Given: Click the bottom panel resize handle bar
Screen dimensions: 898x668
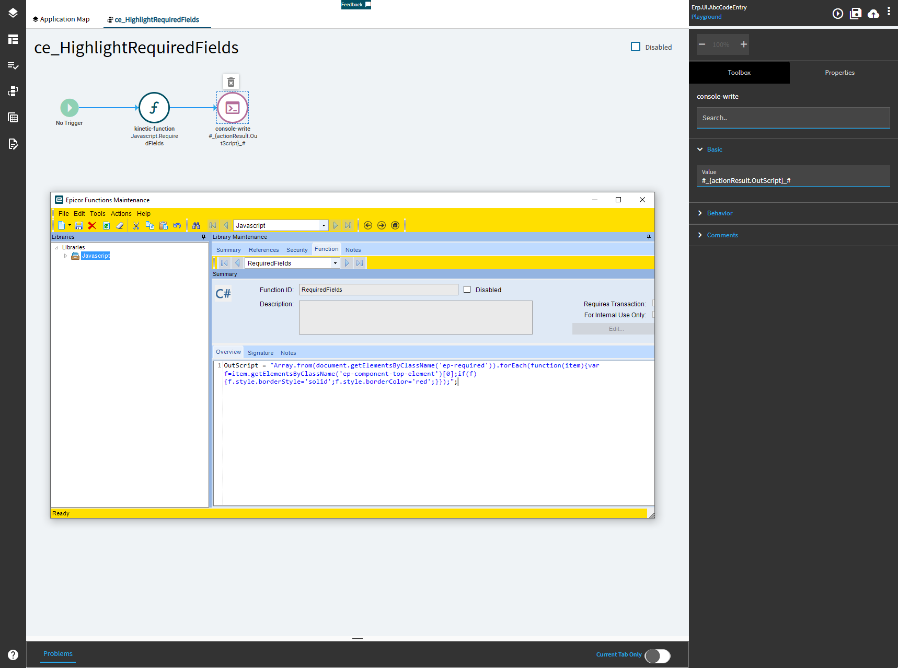Looking at the screenshot, I should tap(358, 639).
